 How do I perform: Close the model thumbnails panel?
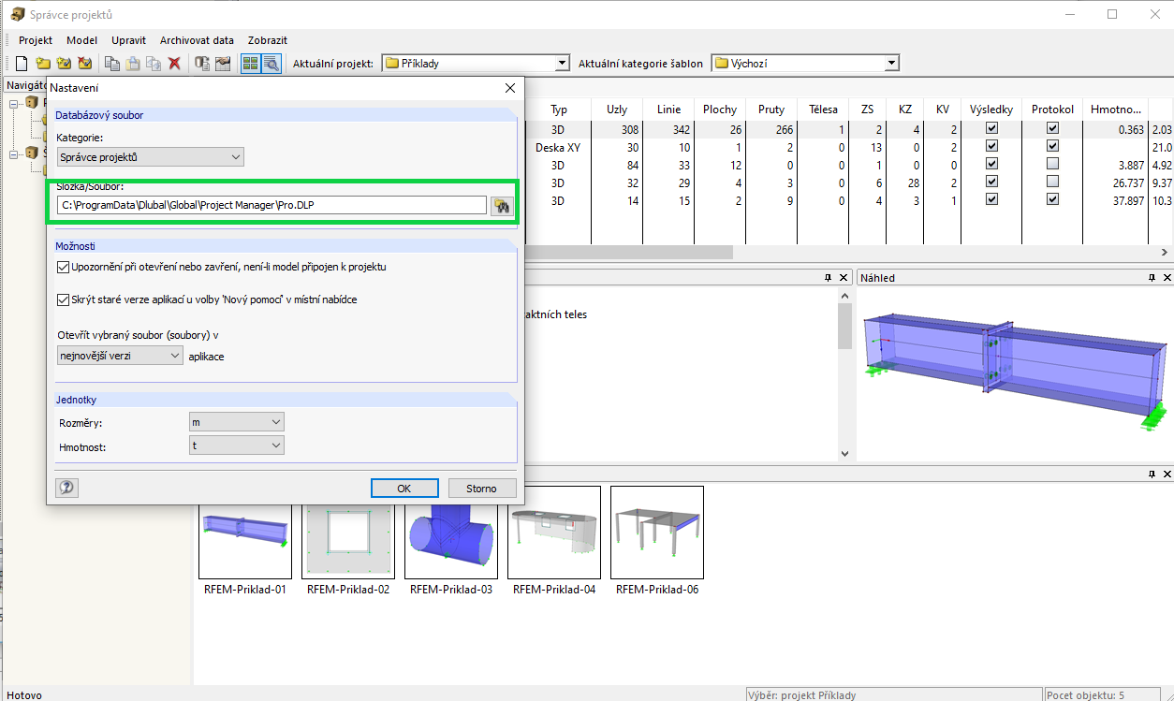1166,475
